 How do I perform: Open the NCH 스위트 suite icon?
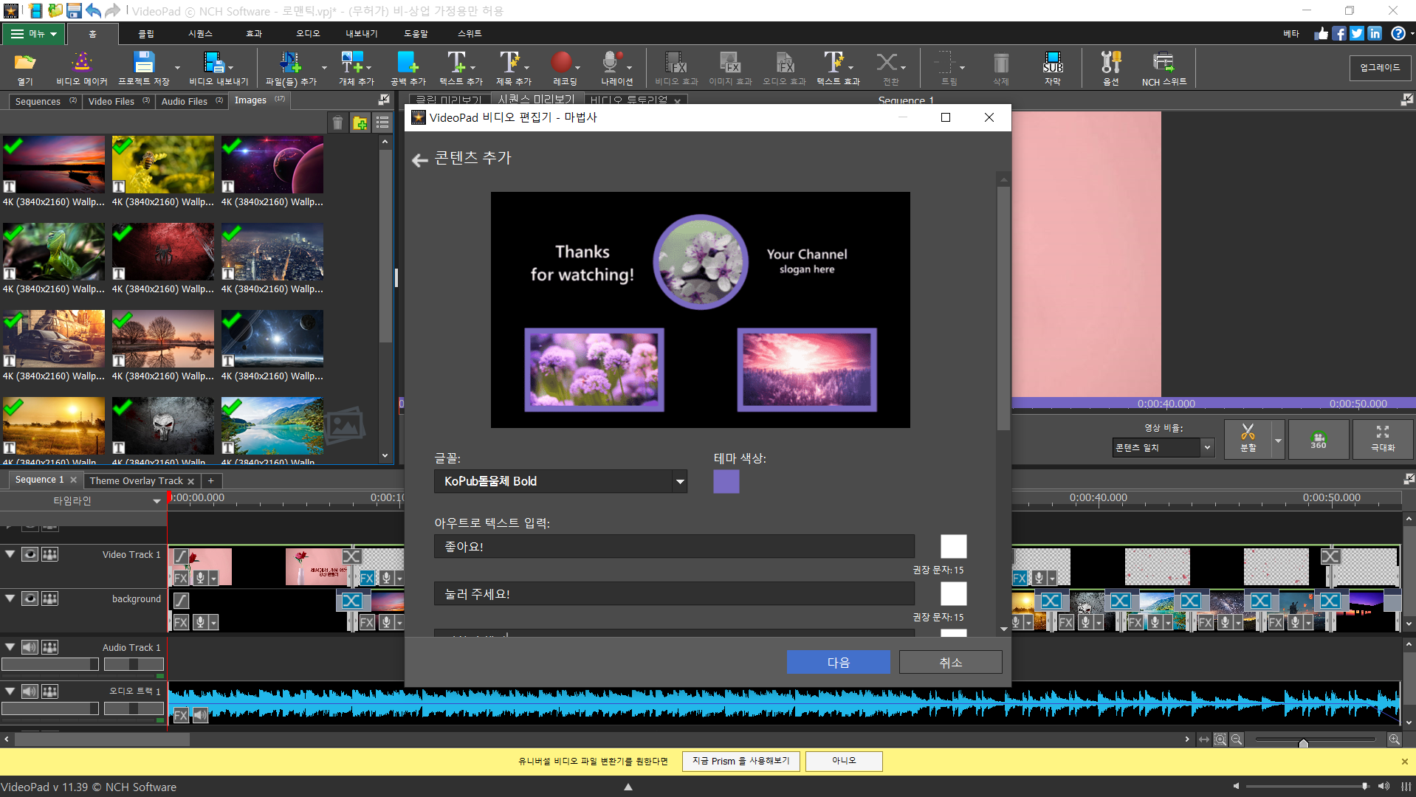tap(1164, 68)
